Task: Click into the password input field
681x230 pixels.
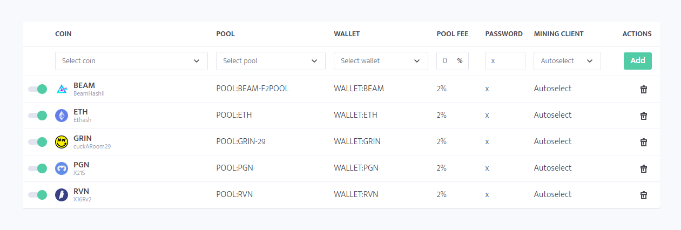Action: click(505, 61)
